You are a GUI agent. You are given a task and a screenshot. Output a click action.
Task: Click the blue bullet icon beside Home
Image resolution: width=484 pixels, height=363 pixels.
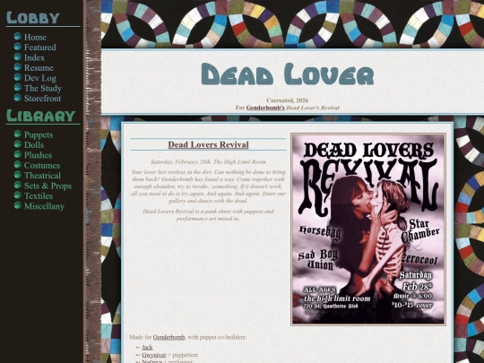(x=18, y=37)
